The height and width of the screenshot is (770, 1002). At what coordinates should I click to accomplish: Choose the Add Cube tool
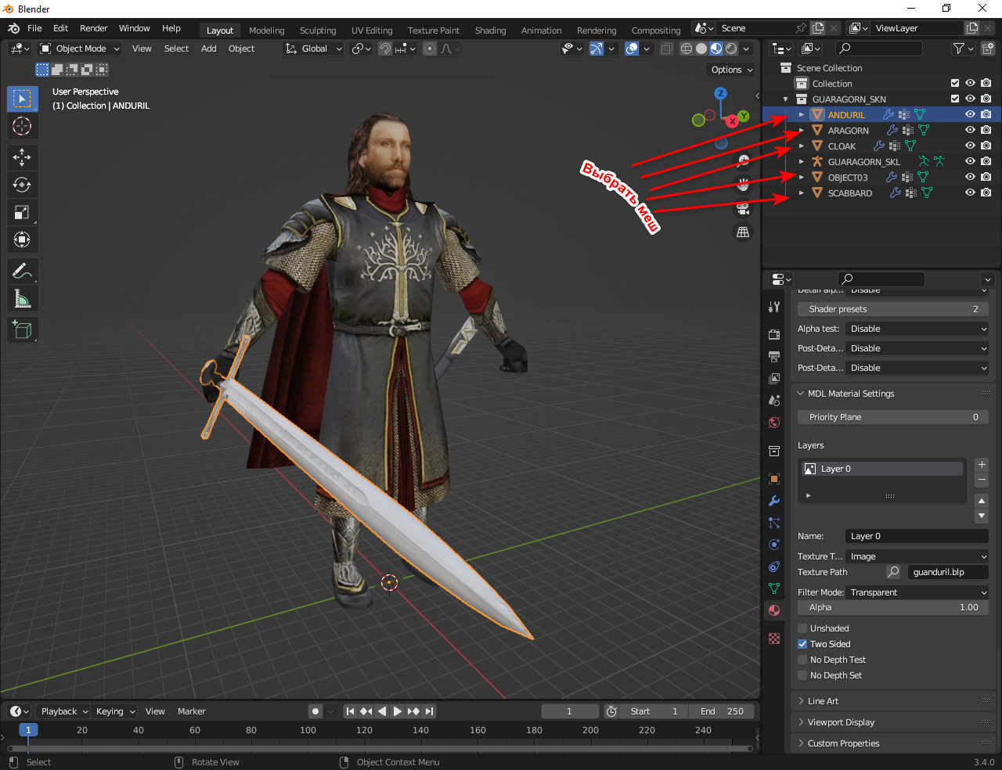(x=23, y=330)
